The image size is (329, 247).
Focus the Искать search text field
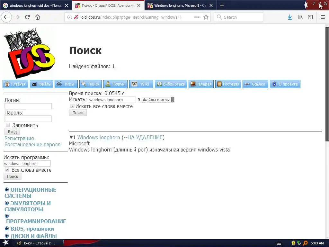(x=112, y=100)
